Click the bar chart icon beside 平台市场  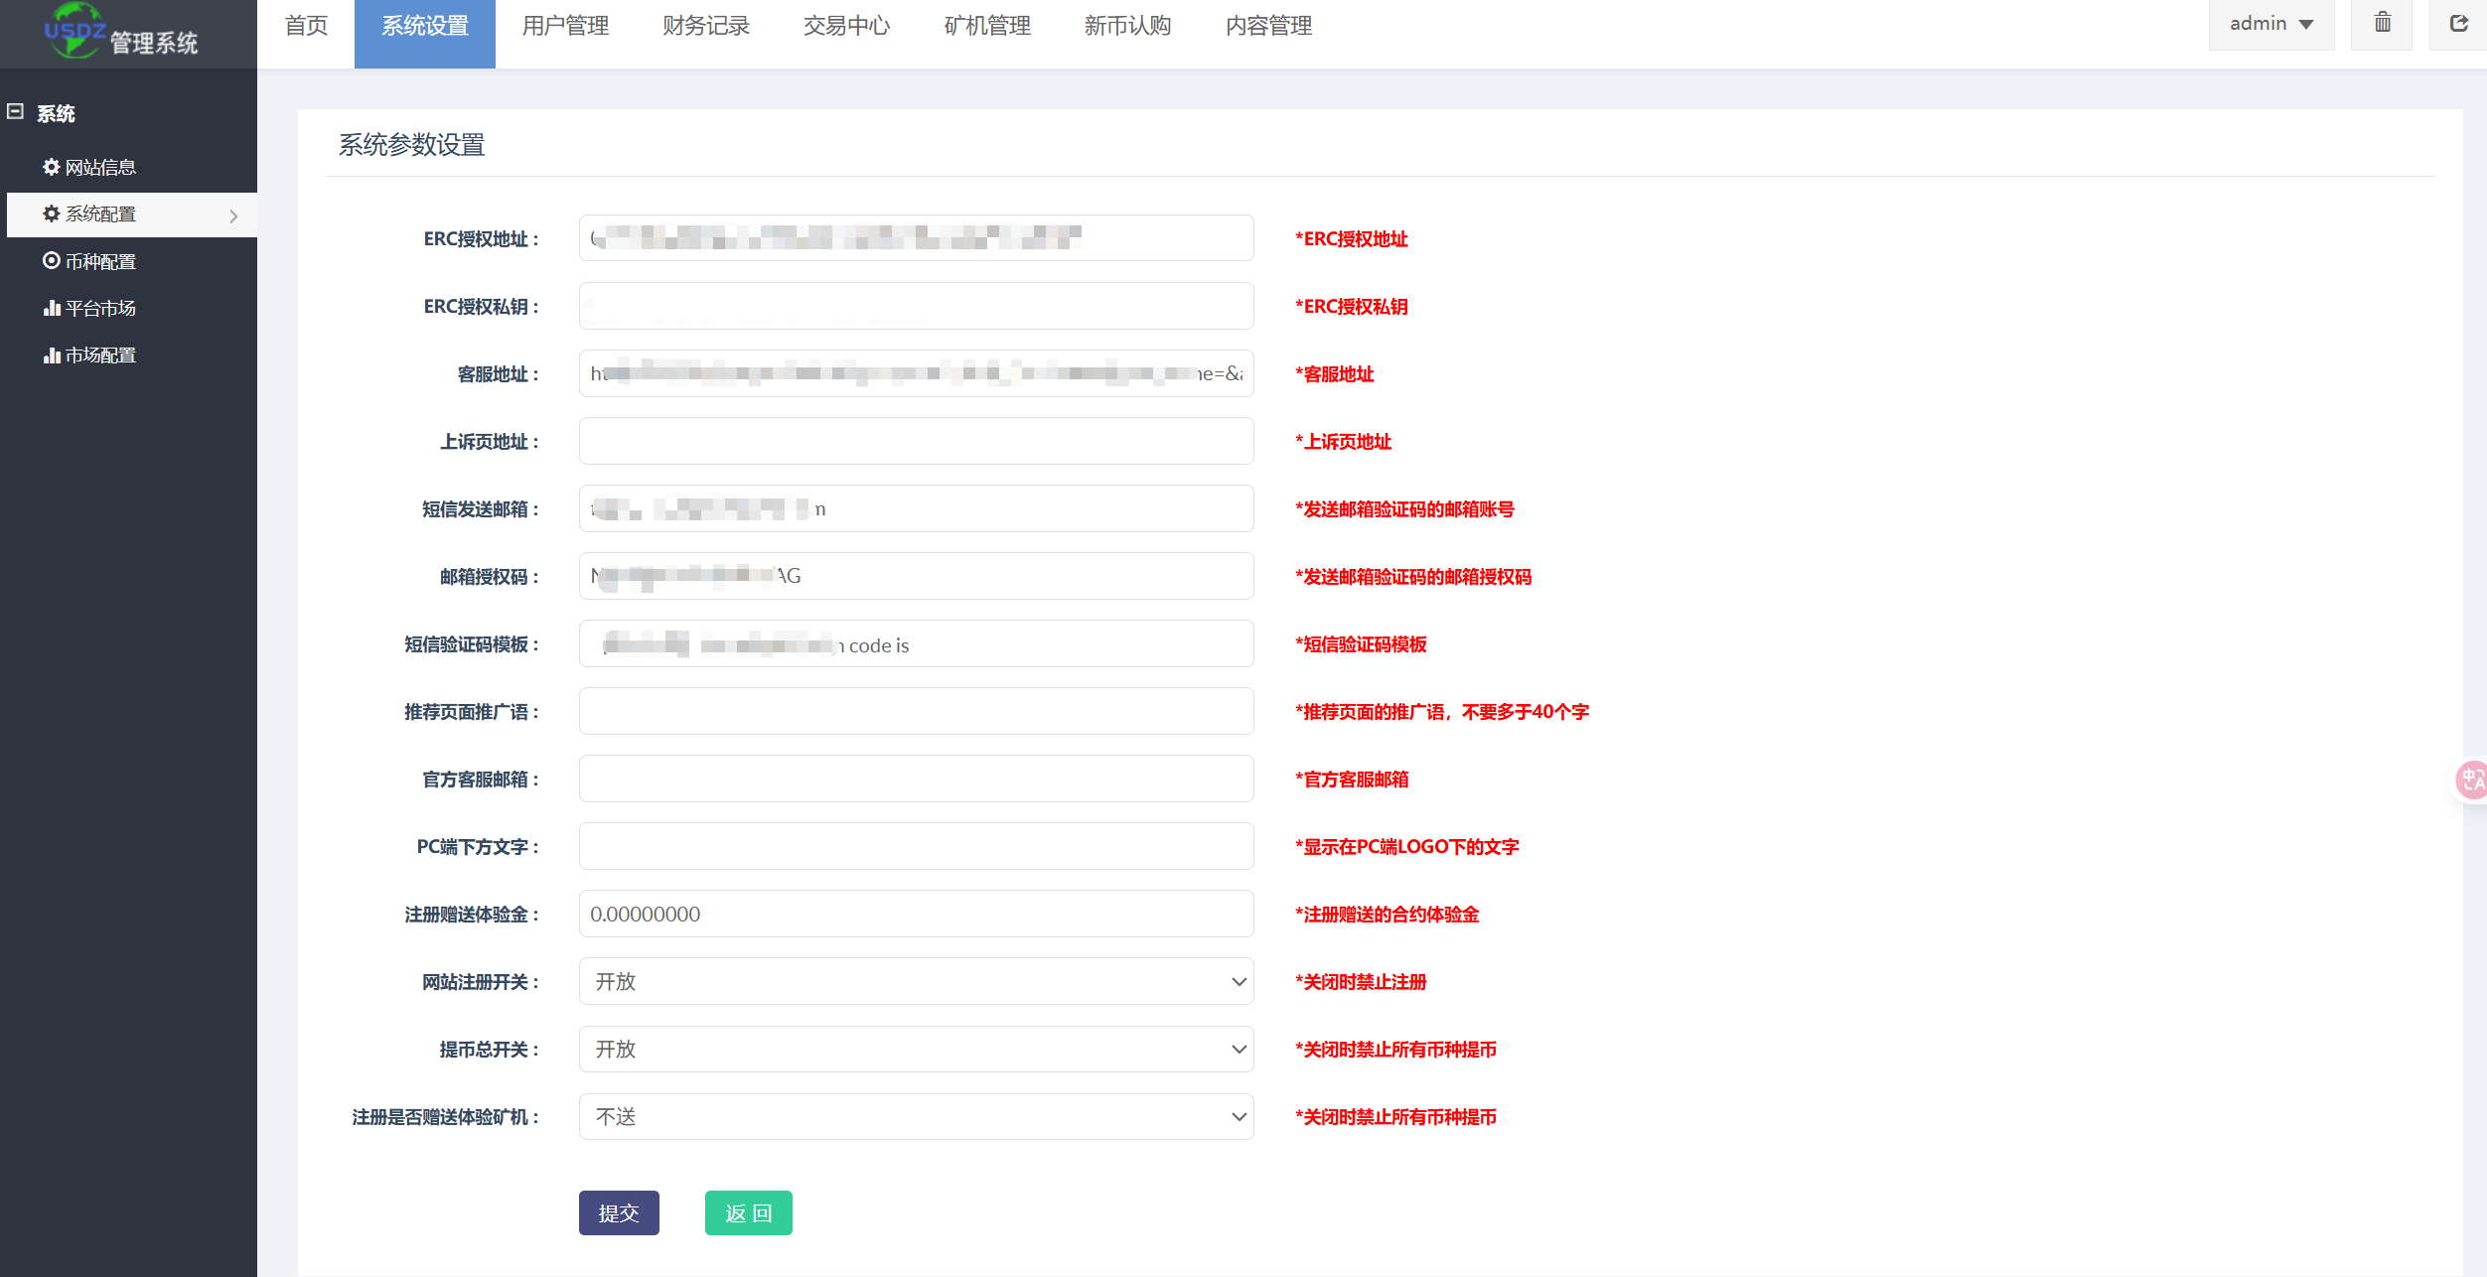[52, 308]
